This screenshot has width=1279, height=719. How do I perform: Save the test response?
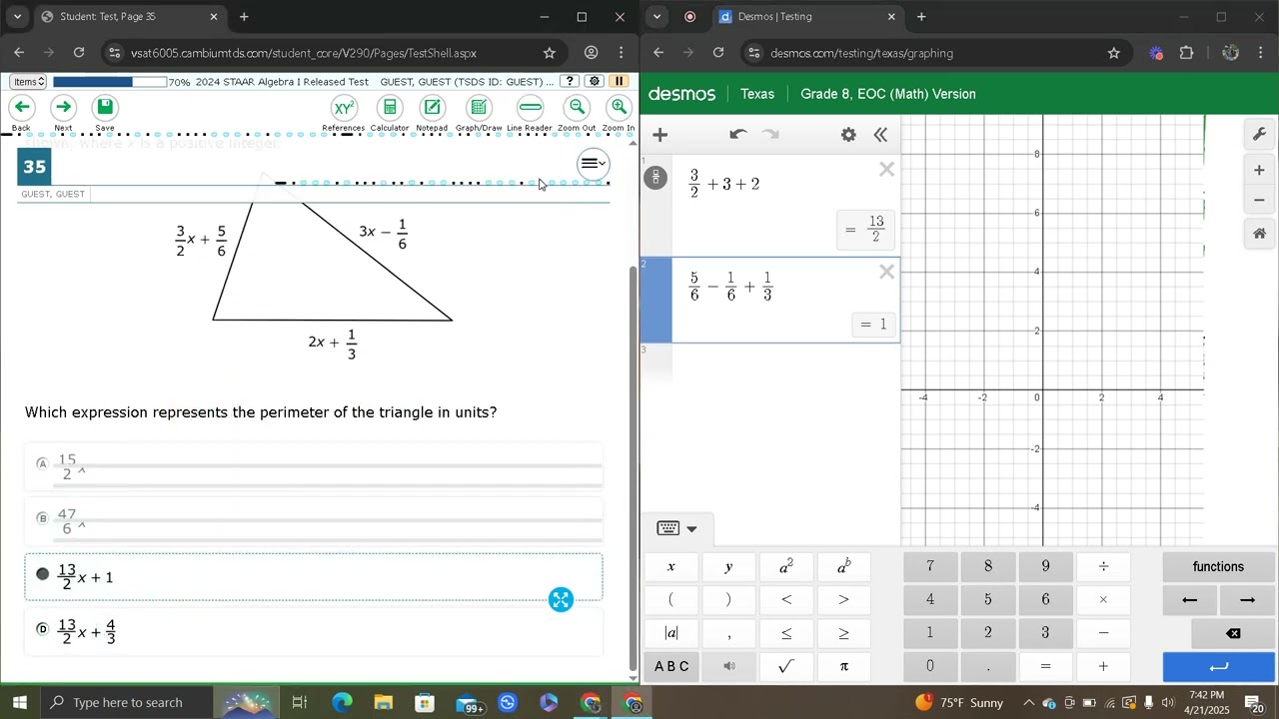coord(105,108)
